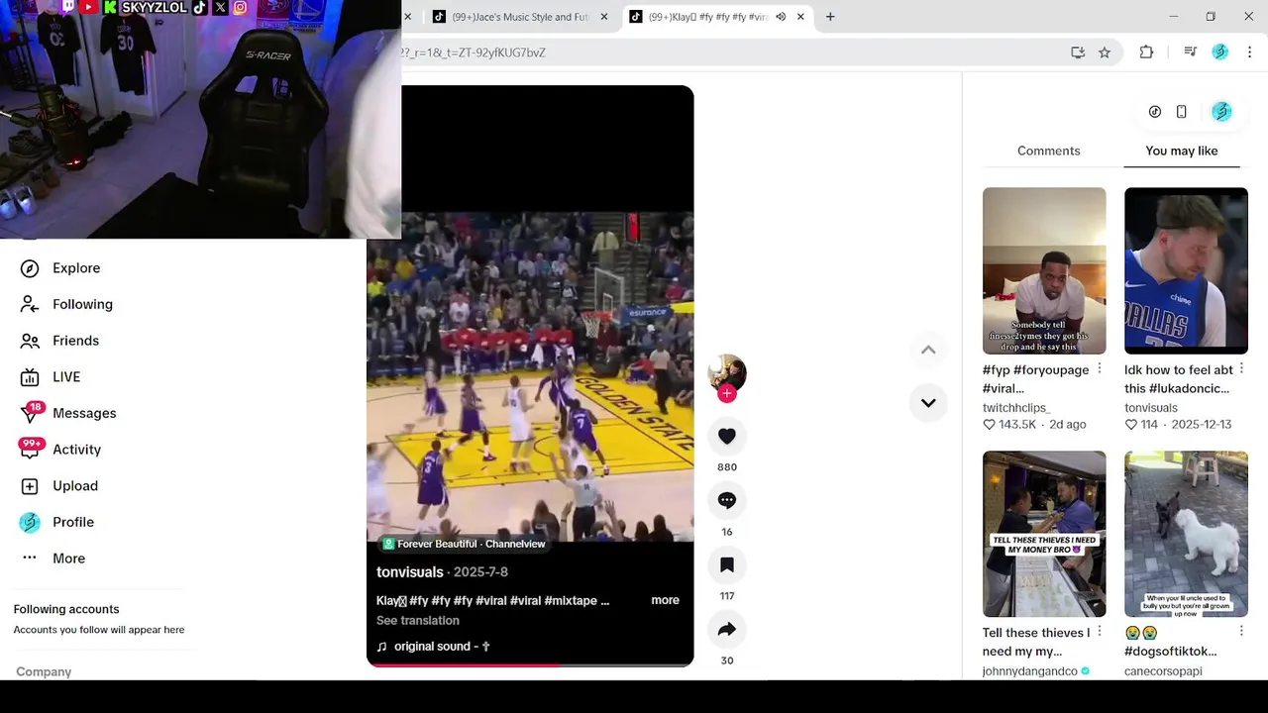
Task: Seek using the red video progress bar
Action: pos(530,664)
